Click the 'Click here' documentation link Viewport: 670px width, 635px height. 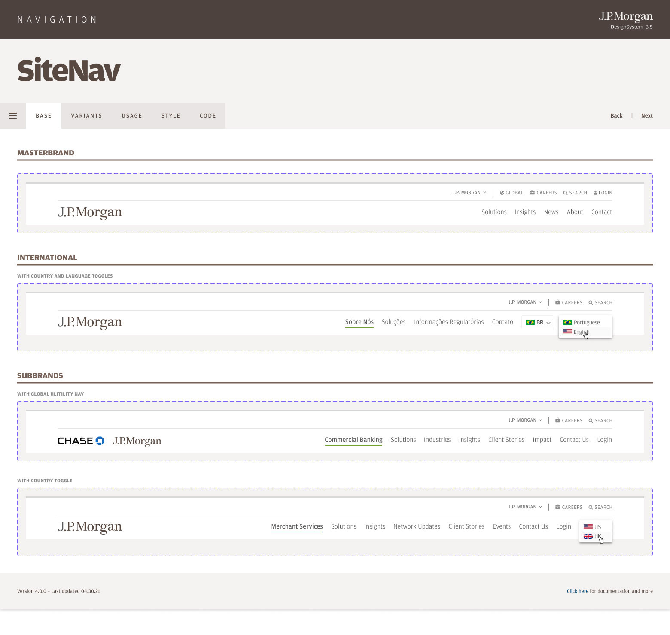tap(578, 591)
